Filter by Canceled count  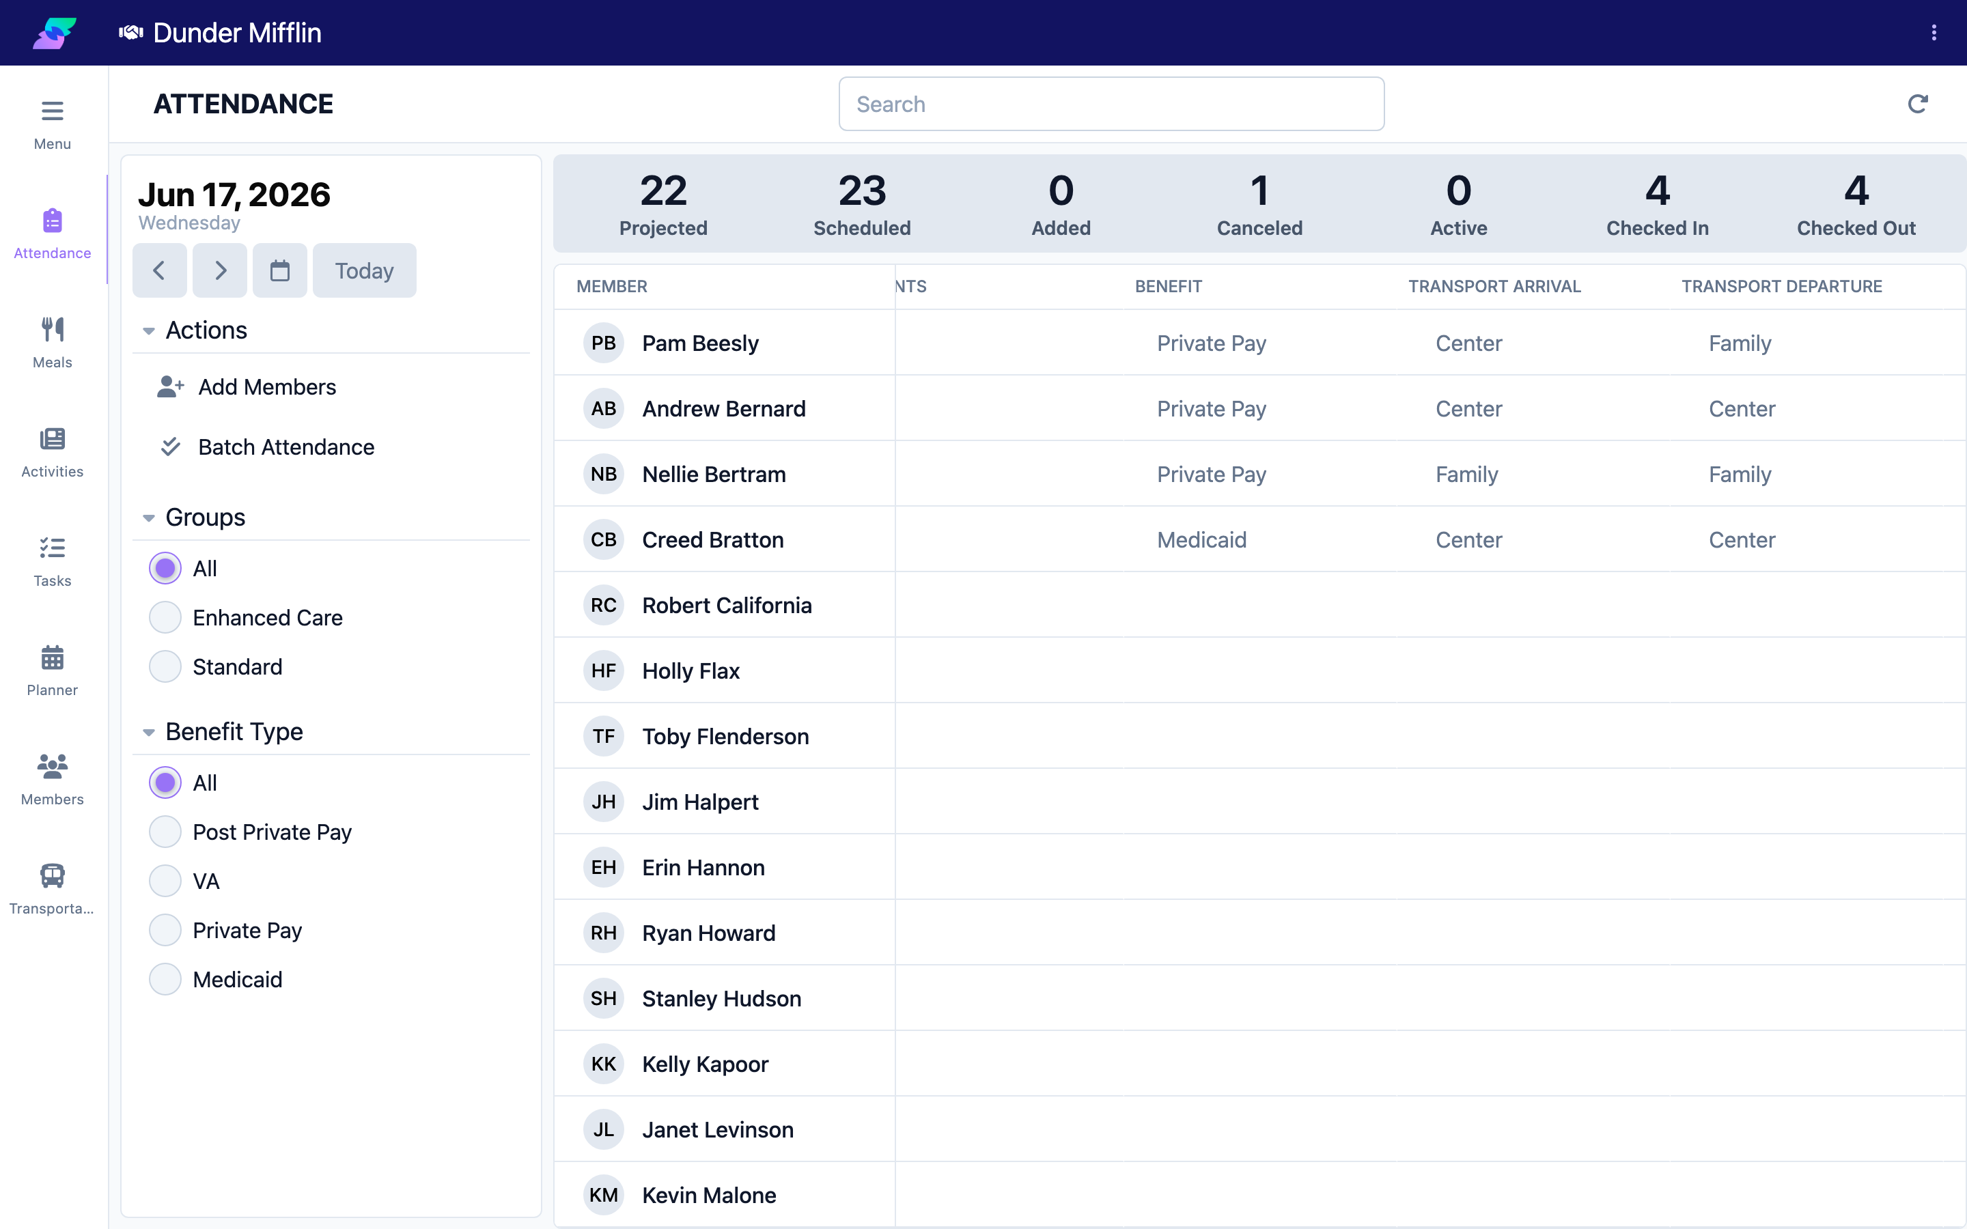(x=1259, y=204)
